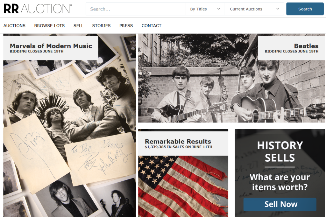Image resolution: width=326 pixels, height=217 pixels.
Task: Open the Current Auctions dropdown
Action: [254, 9]
